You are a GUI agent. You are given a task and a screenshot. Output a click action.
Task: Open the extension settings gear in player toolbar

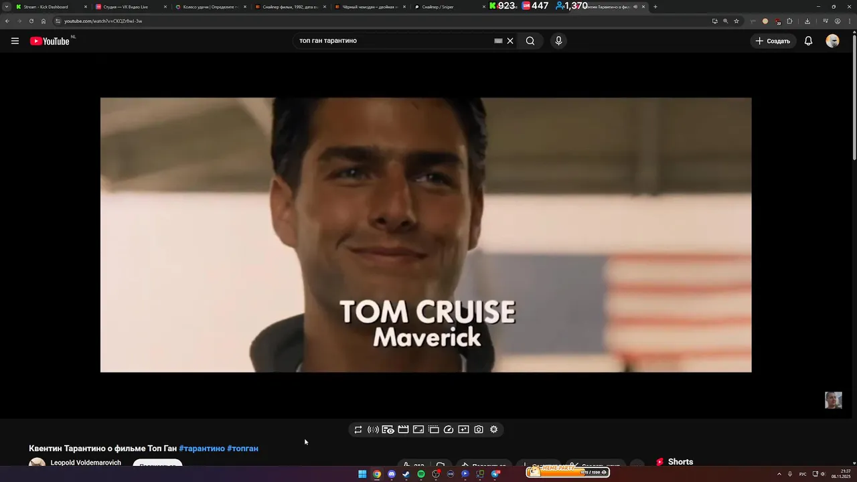494,430
